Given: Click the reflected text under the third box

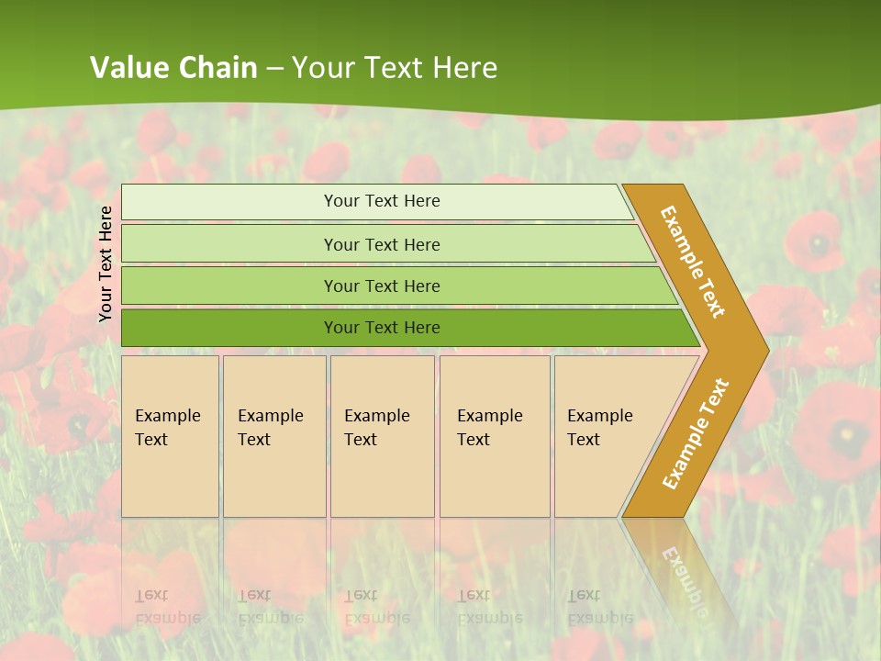Looking at the screenshot, I should pyautogui.click(x=376, y=606).
